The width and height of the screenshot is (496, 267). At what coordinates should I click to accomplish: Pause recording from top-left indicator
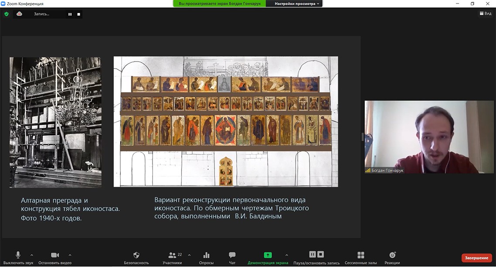[70, 14]
